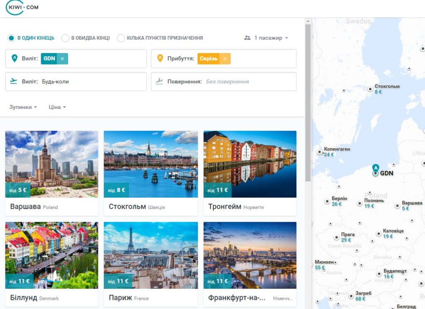The height and width of the screenshot is (309, 425).
Task: Open the Стокгольм destination card
Action: 151,173
